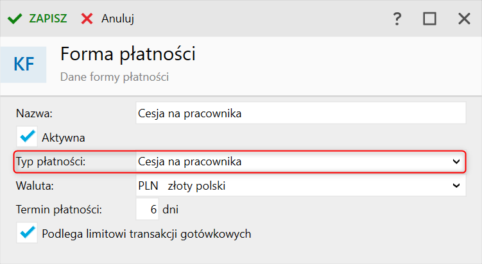The image size is (482, 264).
Task: Click the Podlega limitowi transakcji gotówkowych label
Action: coord(146,234)
